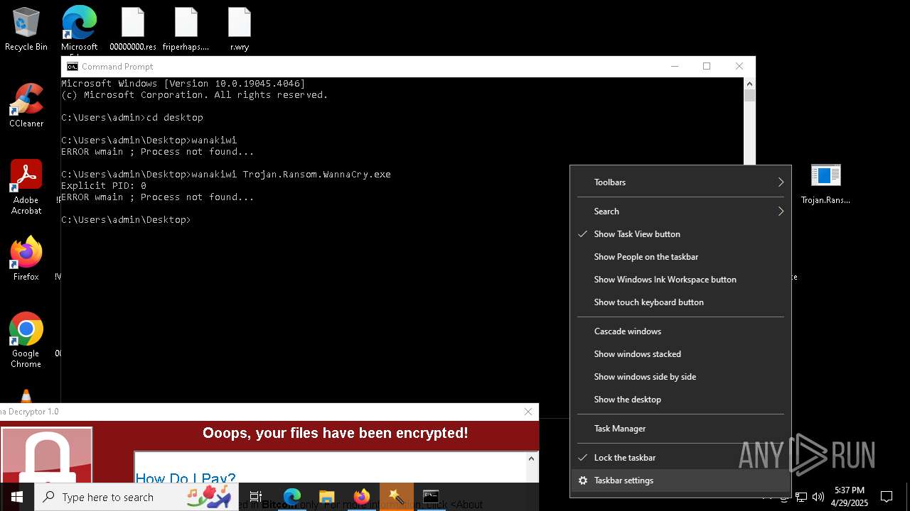Select Show the desktop menu entry

[x=680, y=400]
